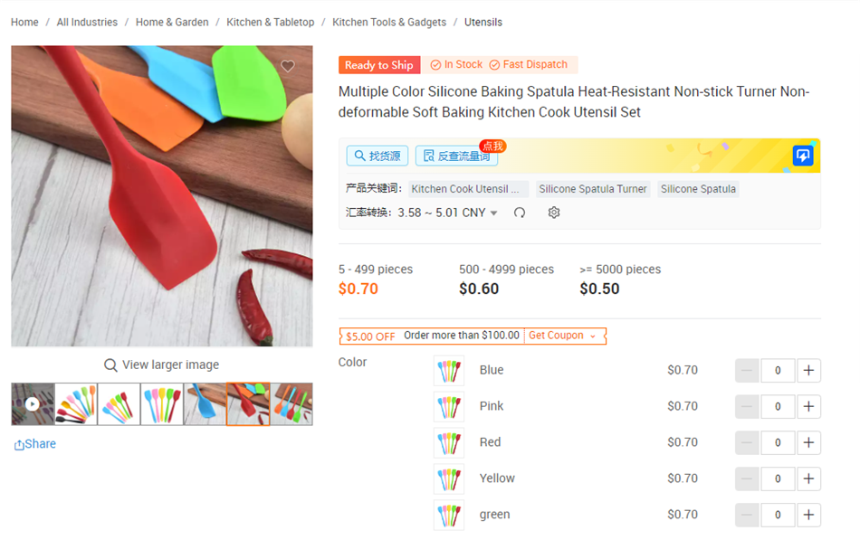Select the Pink color swatch image
This screenshot has width=860, height=540.
(449, 407)
